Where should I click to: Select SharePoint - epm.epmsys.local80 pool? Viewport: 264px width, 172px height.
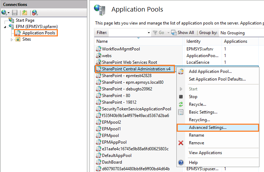[x=133, y=82]
